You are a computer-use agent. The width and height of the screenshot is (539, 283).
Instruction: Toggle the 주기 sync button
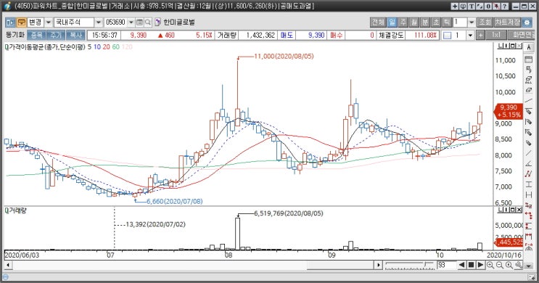pos(56,35)
